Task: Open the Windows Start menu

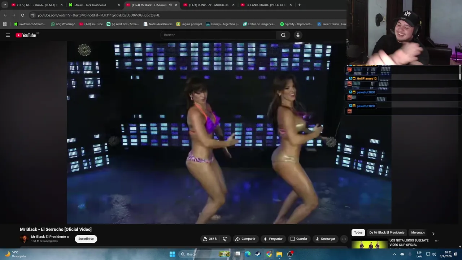Action: point(172,254)
